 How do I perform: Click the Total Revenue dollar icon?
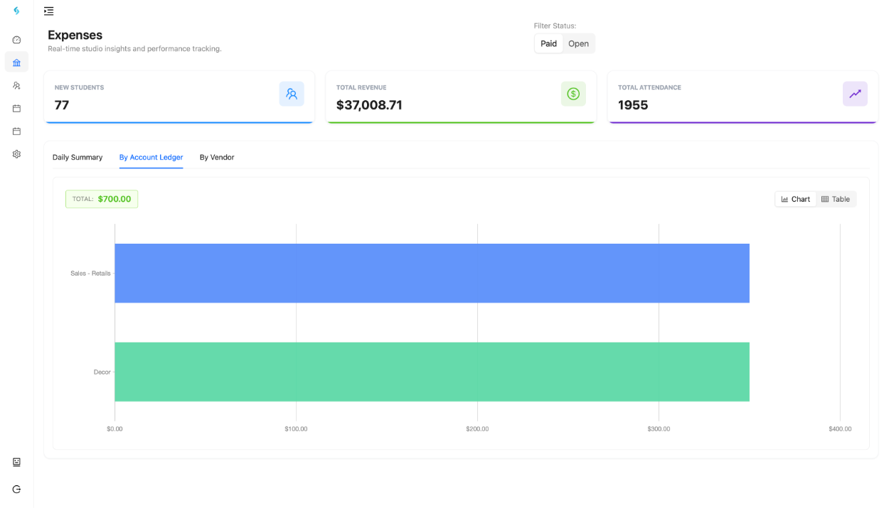click(573, 94)
